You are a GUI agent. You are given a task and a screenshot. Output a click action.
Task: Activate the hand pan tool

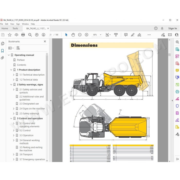click(x=73, y=35)
